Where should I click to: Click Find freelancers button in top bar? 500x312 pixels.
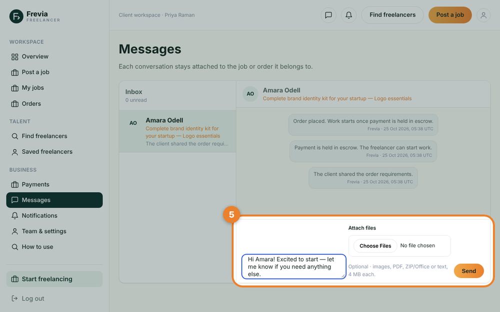click(x=392, y=15)
